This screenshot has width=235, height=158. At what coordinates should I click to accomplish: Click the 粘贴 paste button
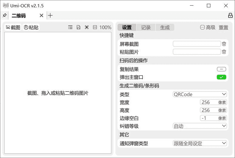31,28
